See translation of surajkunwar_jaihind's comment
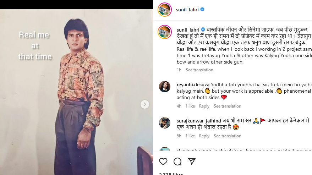Image resolution: width=312 pixels, height=175 pixels. 227,136
